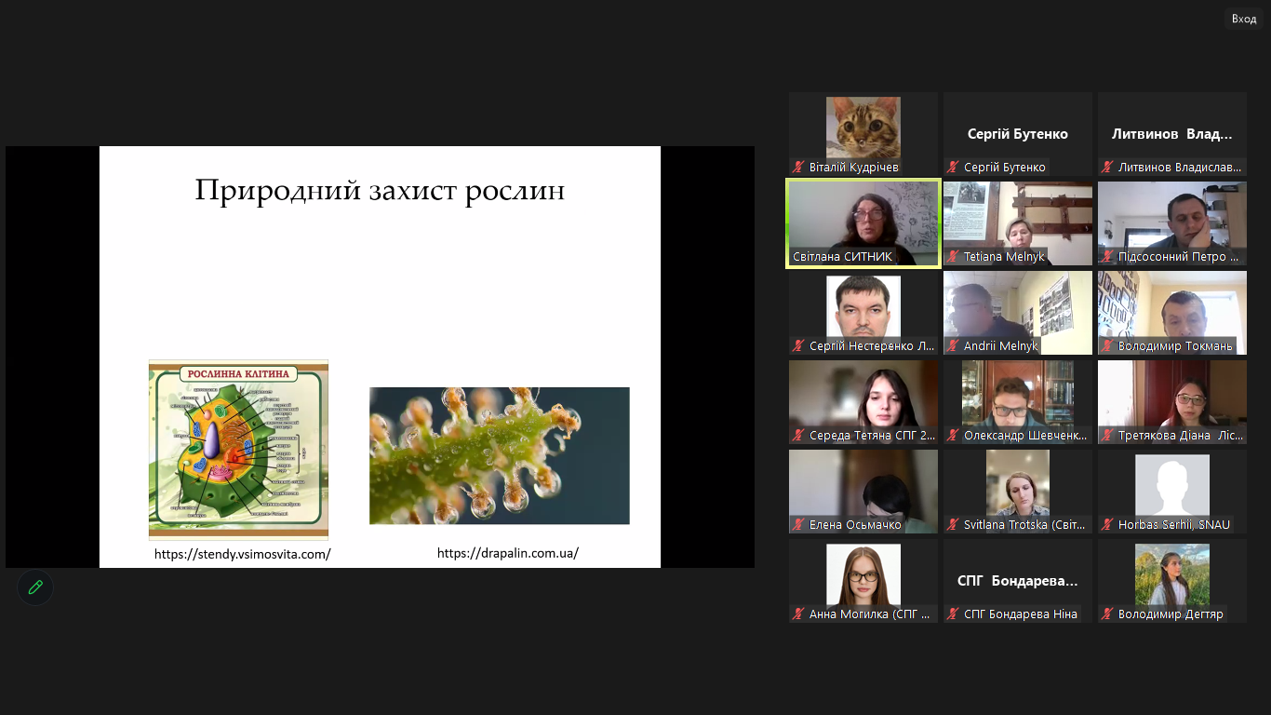This screenshot has height=715, width=1271.
Task: Select Світлана СИТНИК active speaker video
Action: pos(863,219)
